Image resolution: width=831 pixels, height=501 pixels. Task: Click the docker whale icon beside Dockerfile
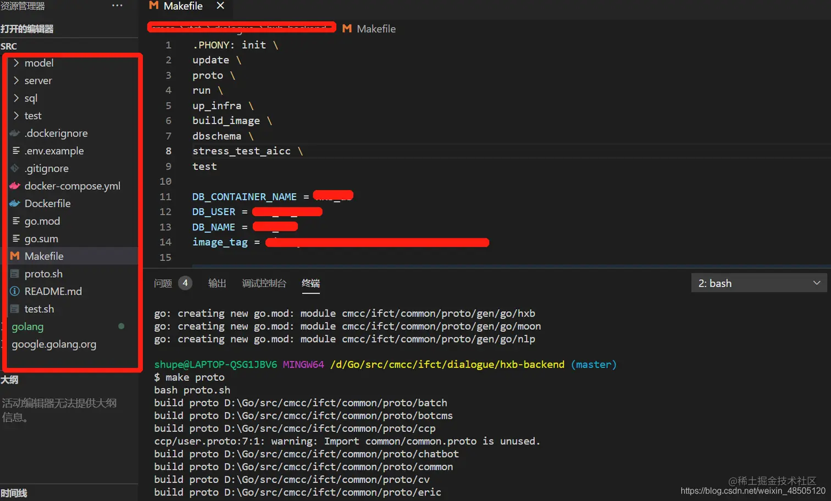[15, 204]
